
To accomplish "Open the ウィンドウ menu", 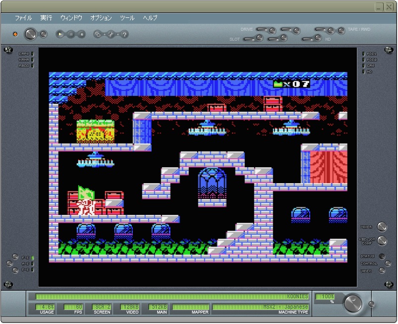I will tap(71, 18).
